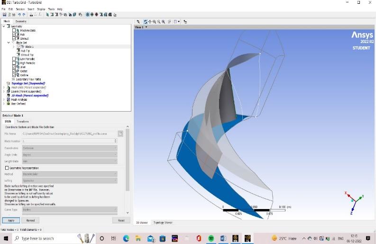Open the Coordinates dropdown

(70, 148)
